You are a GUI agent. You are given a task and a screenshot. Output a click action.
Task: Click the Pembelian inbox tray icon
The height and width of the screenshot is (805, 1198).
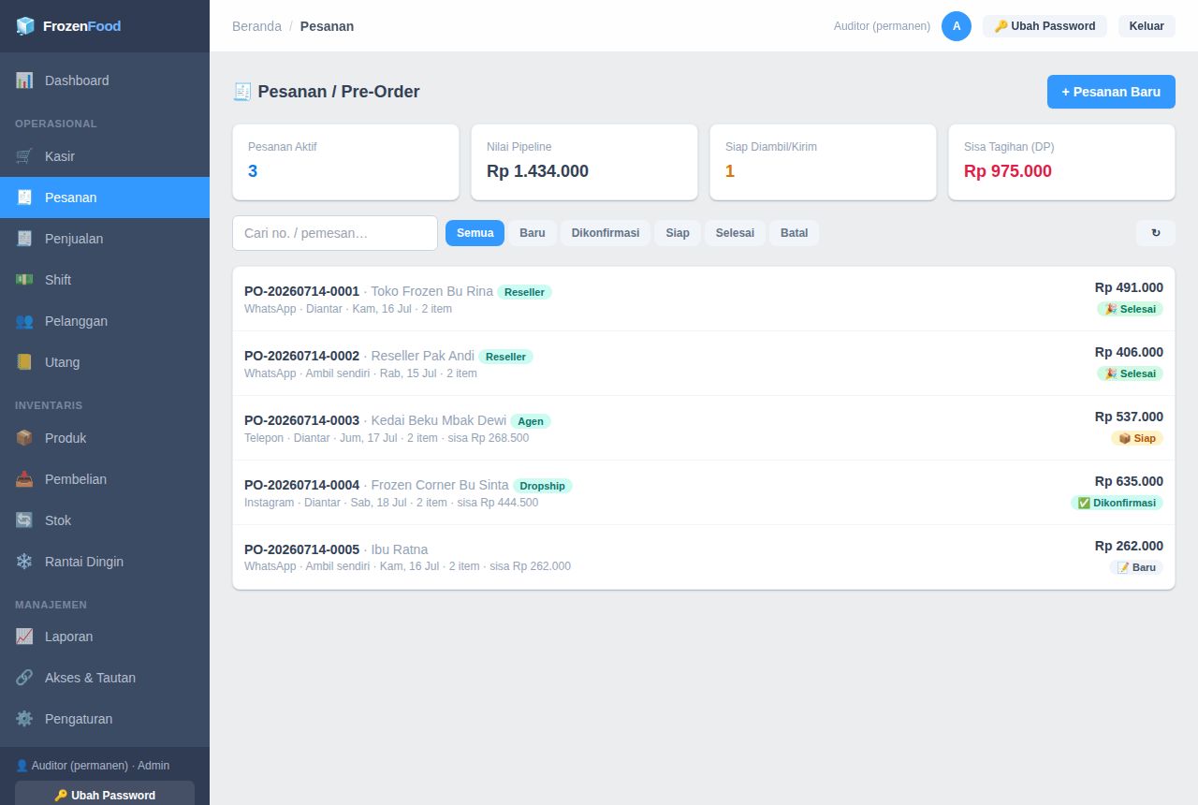24,479
